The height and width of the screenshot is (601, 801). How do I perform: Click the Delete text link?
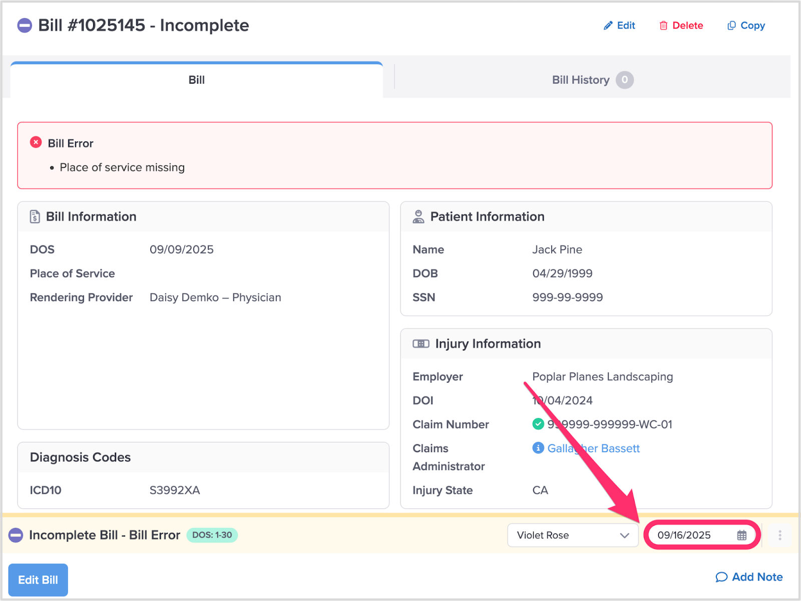687,26
